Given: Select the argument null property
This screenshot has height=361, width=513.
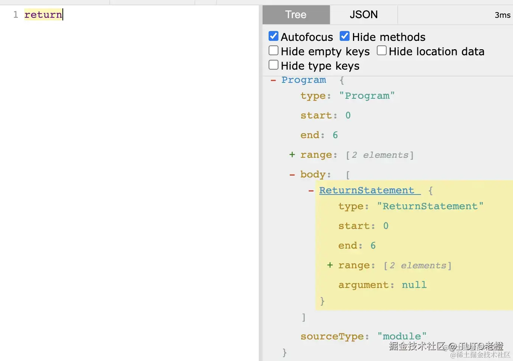Looking at the screenshot, I should coord(382,285).
